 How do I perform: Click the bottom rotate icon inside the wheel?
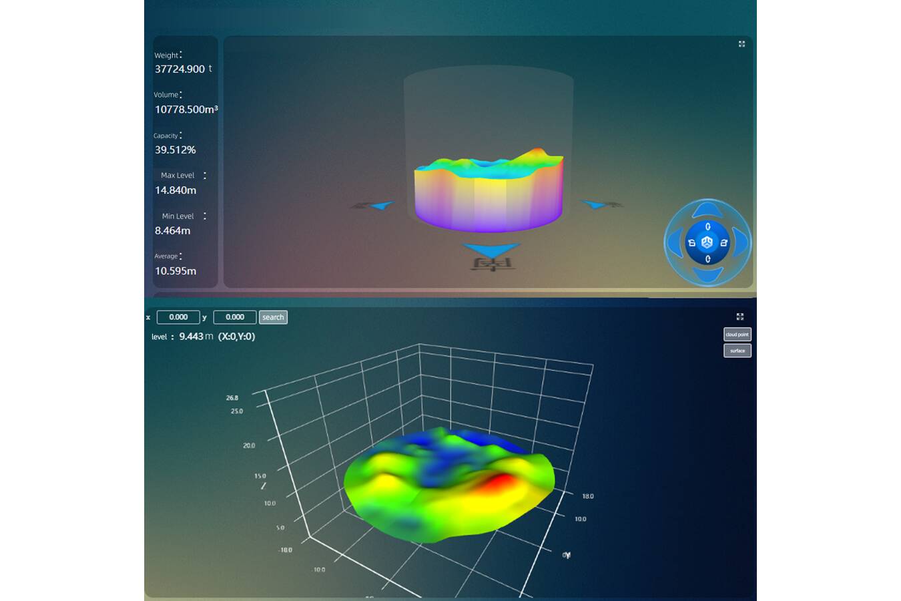coord(707,258)
